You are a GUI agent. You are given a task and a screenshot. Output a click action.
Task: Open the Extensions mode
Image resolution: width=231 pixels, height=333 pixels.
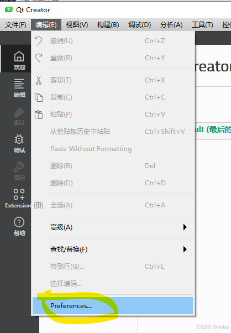point(18,199)
